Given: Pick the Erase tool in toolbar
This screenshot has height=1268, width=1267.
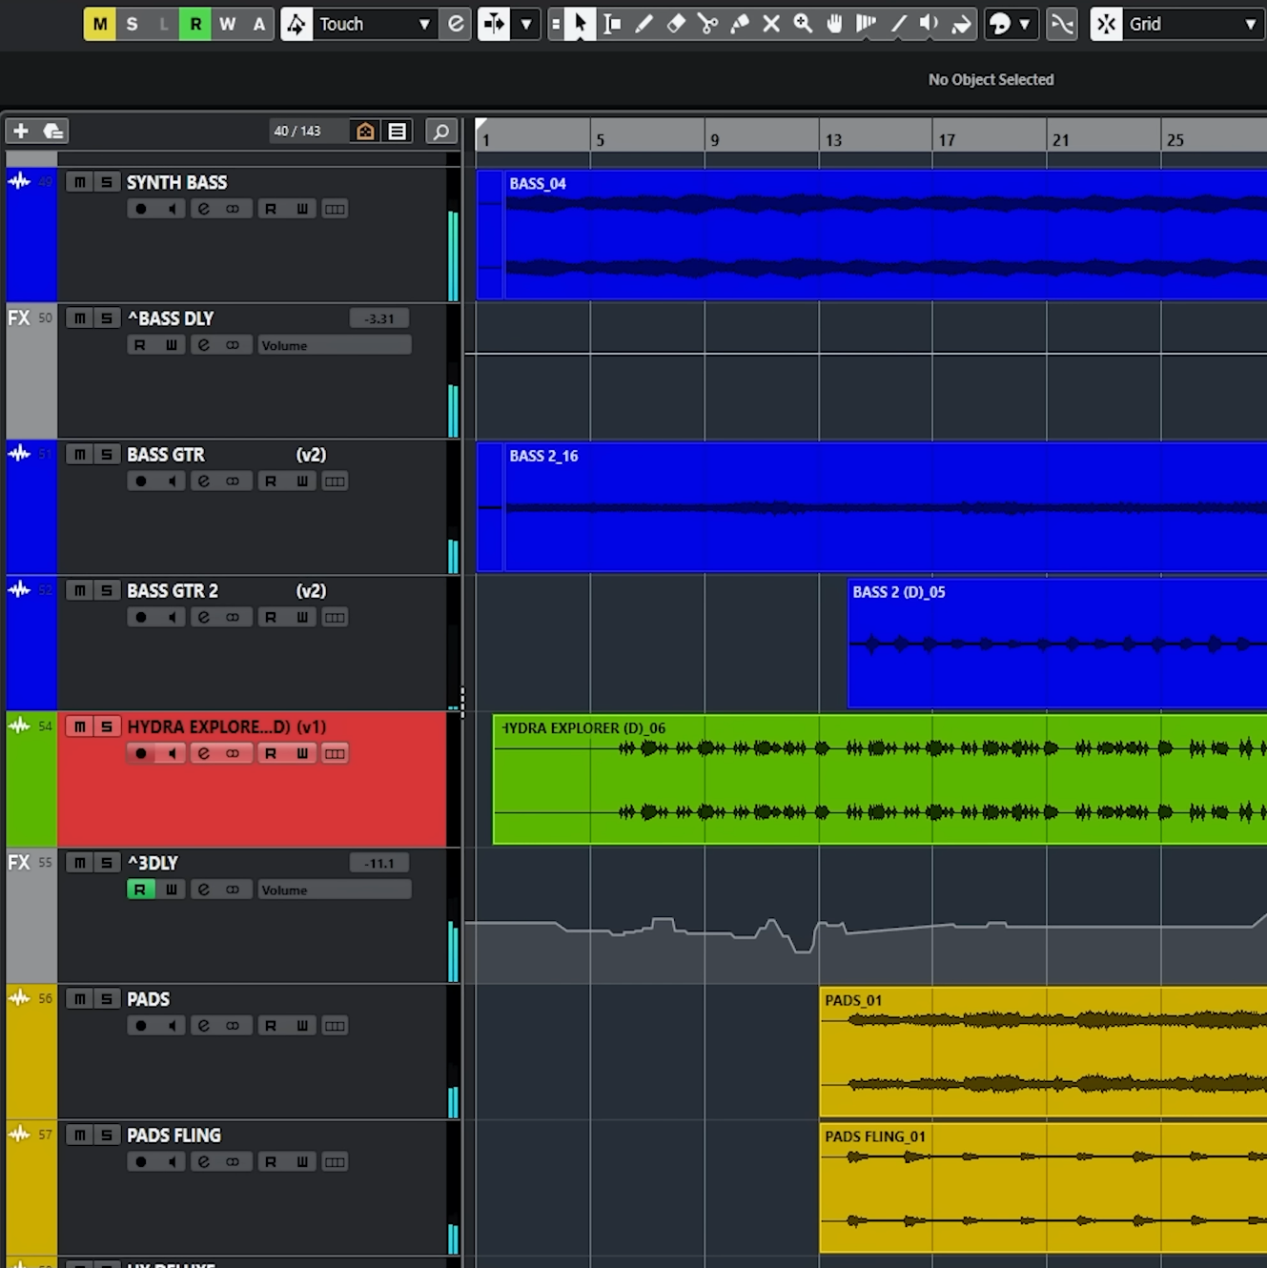Looking at the screenshot, I should coord(676,24).
